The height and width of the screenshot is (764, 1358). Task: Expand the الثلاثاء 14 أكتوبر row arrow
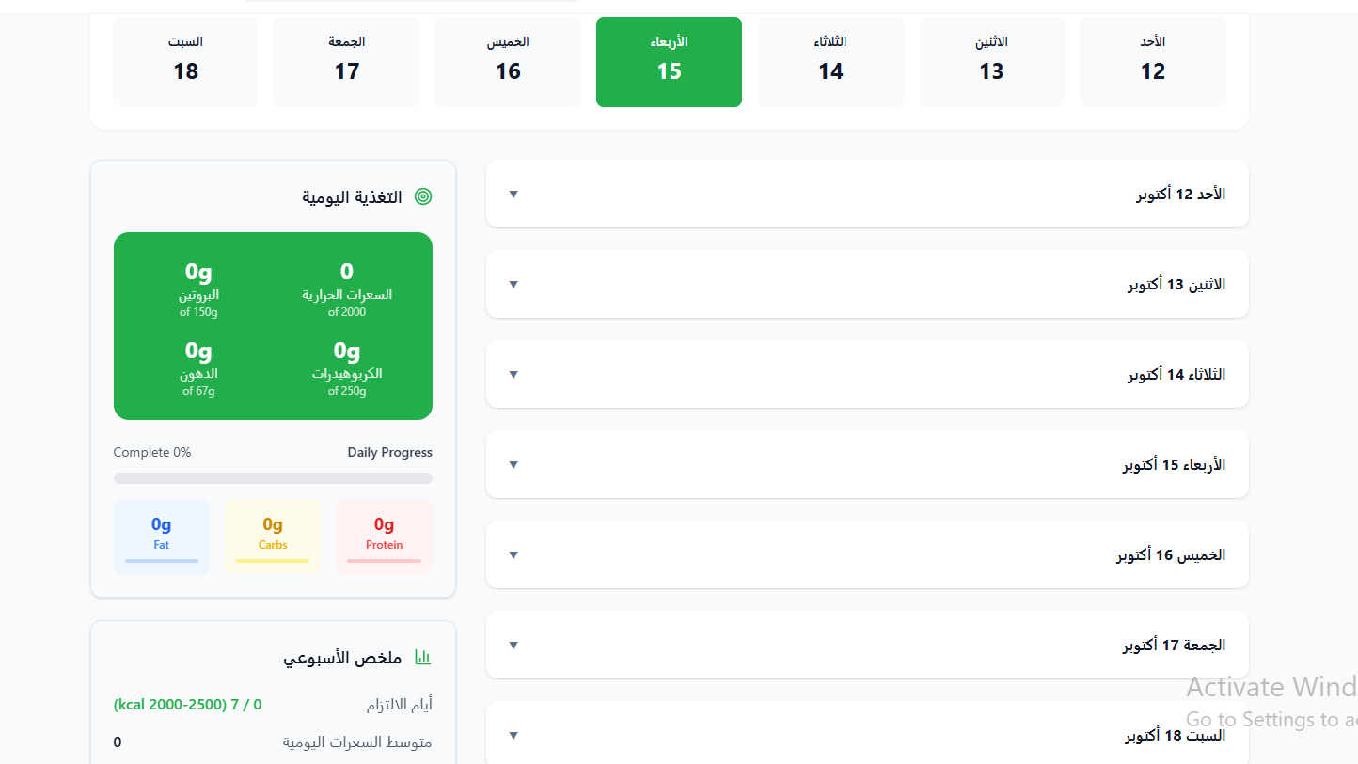point(513,375)
